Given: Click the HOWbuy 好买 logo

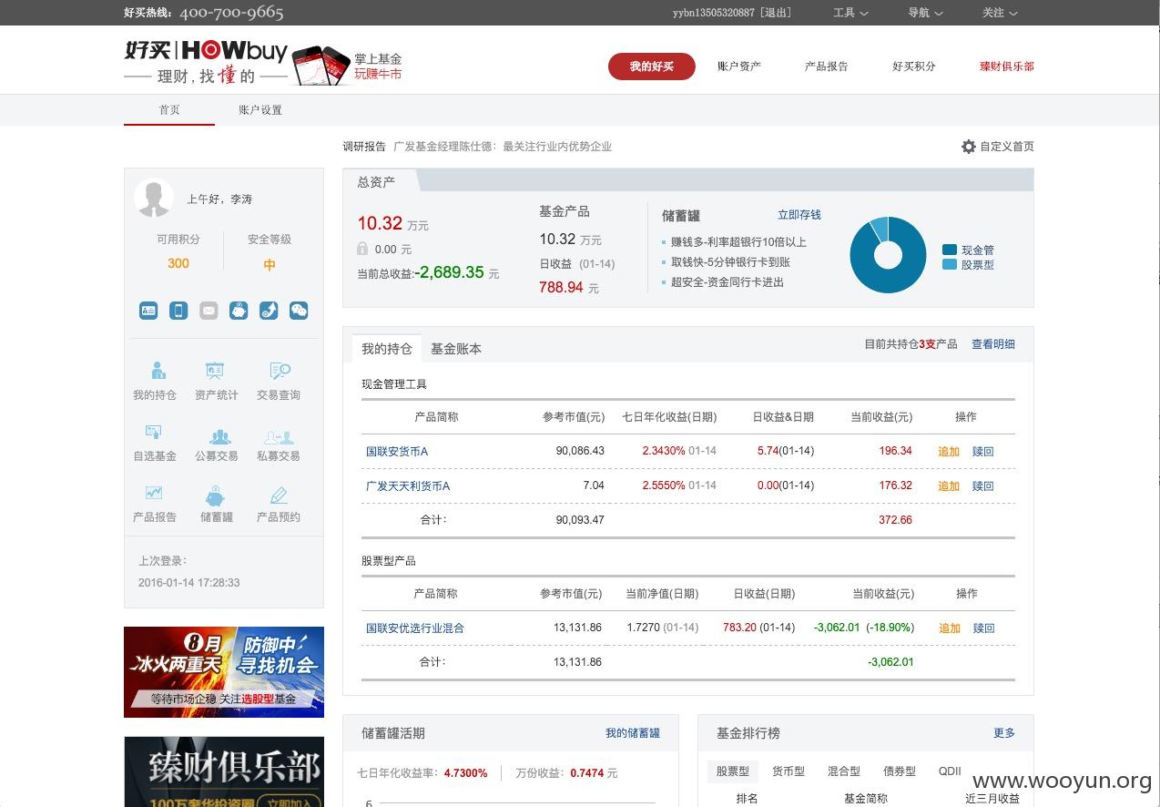Looking at the screenshot, I should [206, 63].
